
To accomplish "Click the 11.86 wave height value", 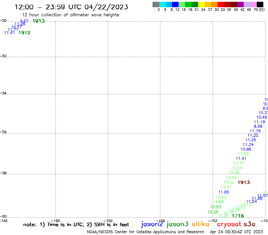I will [224, 192].
